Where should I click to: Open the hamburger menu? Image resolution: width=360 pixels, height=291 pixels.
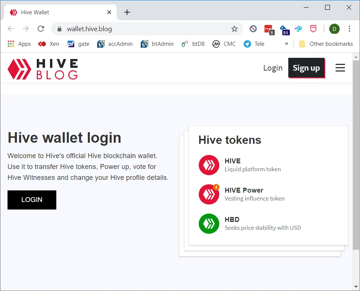[x=340, y=68]
